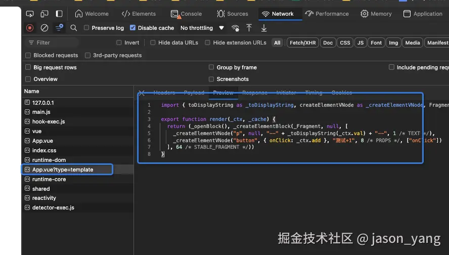The height and width of the screenshot is (255, 449).
Task: Check the 3rd-party requests checkbox
Action: (87, 55)
